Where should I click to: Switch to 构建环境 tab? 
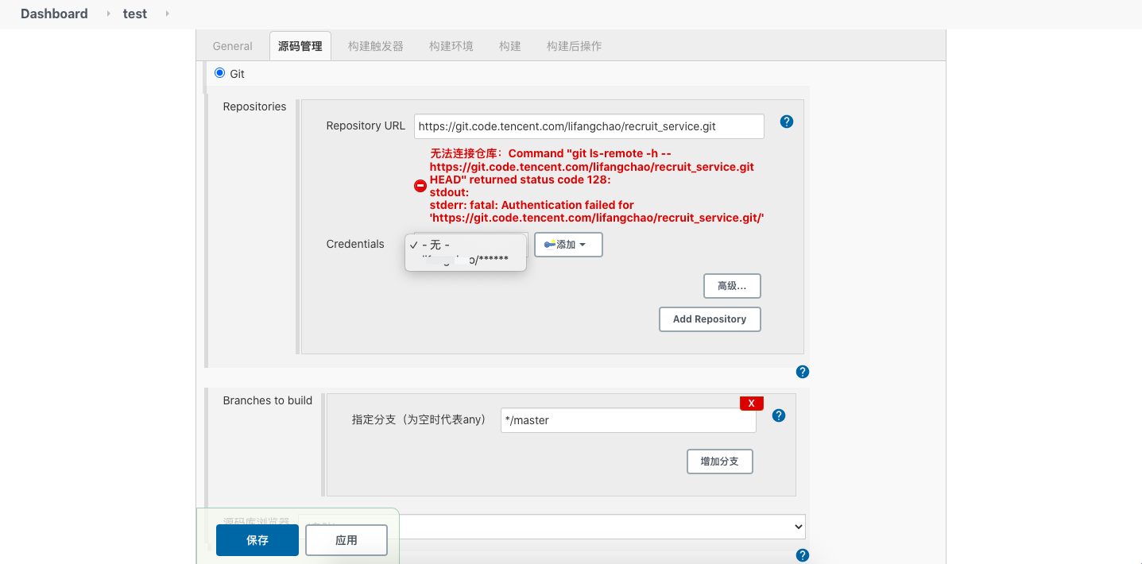click(x=451, y=46)
